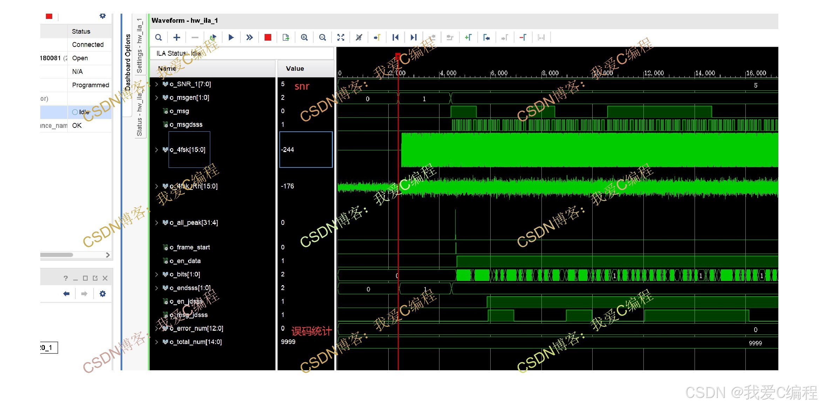The width and height of the screenshot is (819, 406).
Task: Click the left panel horizontal scrollbar
Action: pyautogui.click(x=57, y=255)
